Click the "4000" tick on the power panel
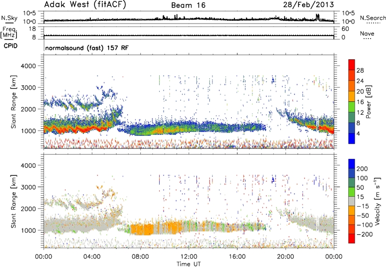 coord(28,66)
